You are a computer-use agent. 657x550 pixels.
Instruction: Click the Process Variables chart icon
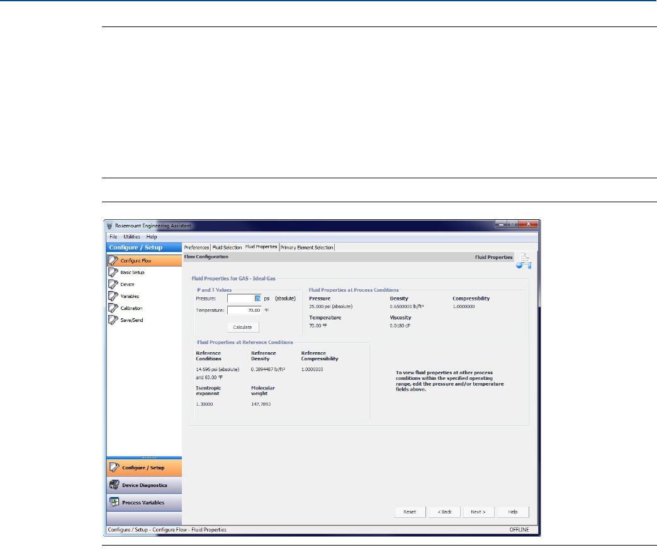coord(115,502)
